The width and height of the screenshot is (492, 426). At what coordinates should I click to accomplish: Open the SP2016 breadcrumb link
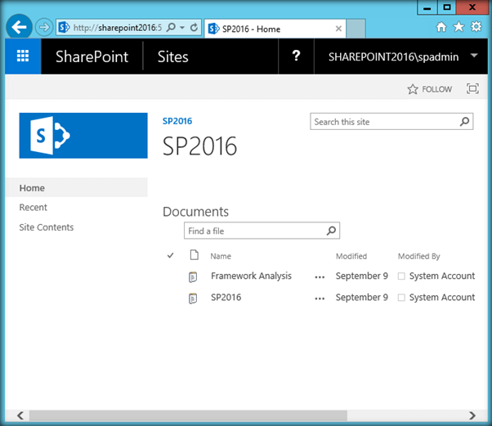point(177,121)
